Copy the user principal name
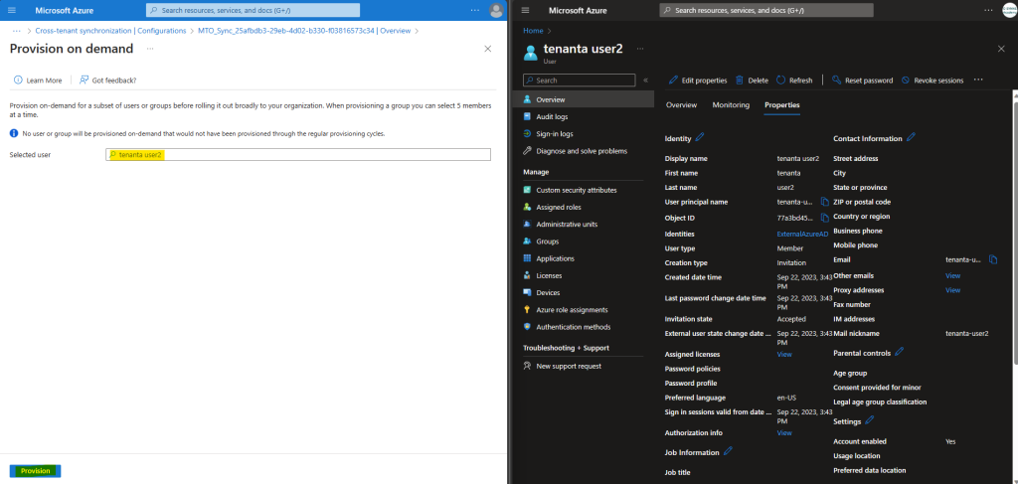 tap(825, 202)
